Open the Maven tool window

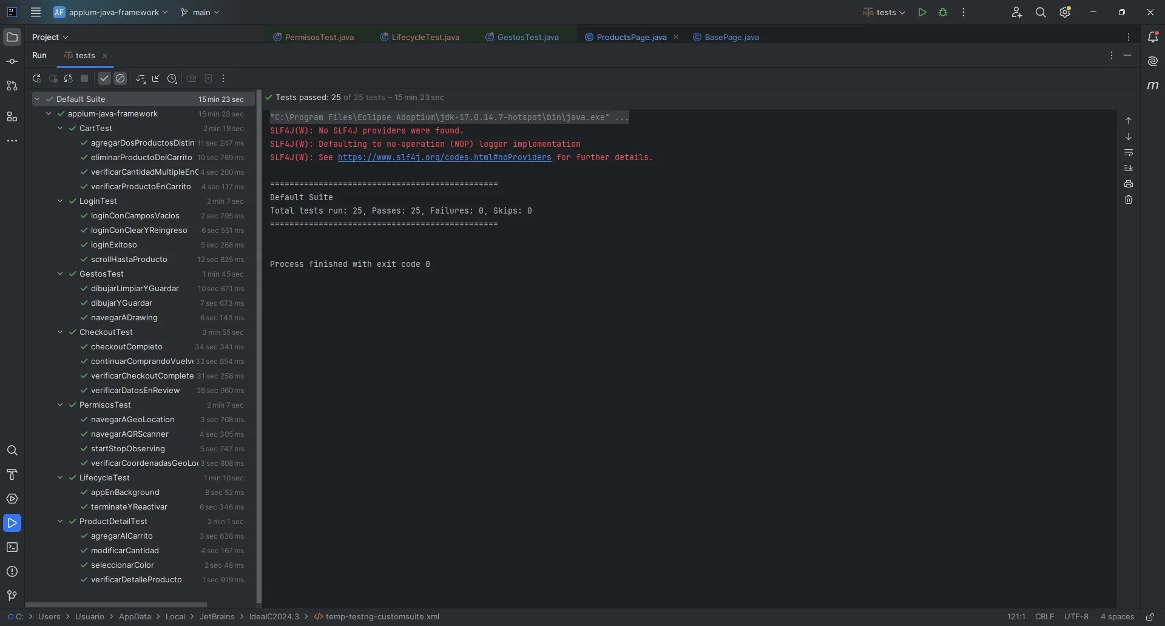[1153, 86]
